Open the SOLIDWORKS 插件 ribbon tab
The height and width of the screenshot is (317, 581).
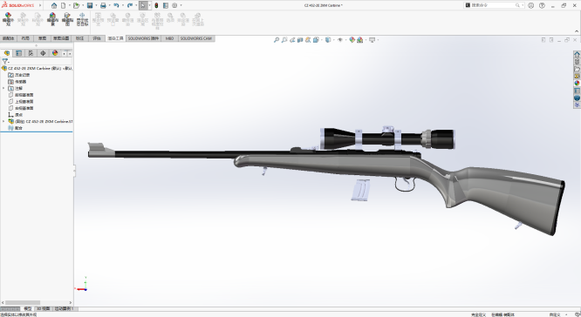coord(143,38)
